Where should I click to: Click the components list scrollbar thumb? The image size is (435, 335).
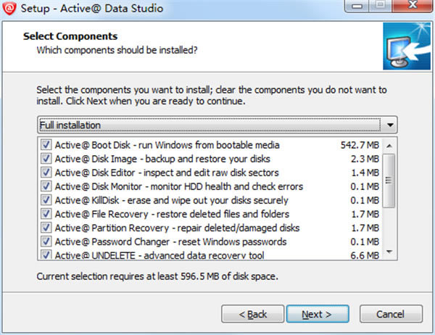point(389,181)
